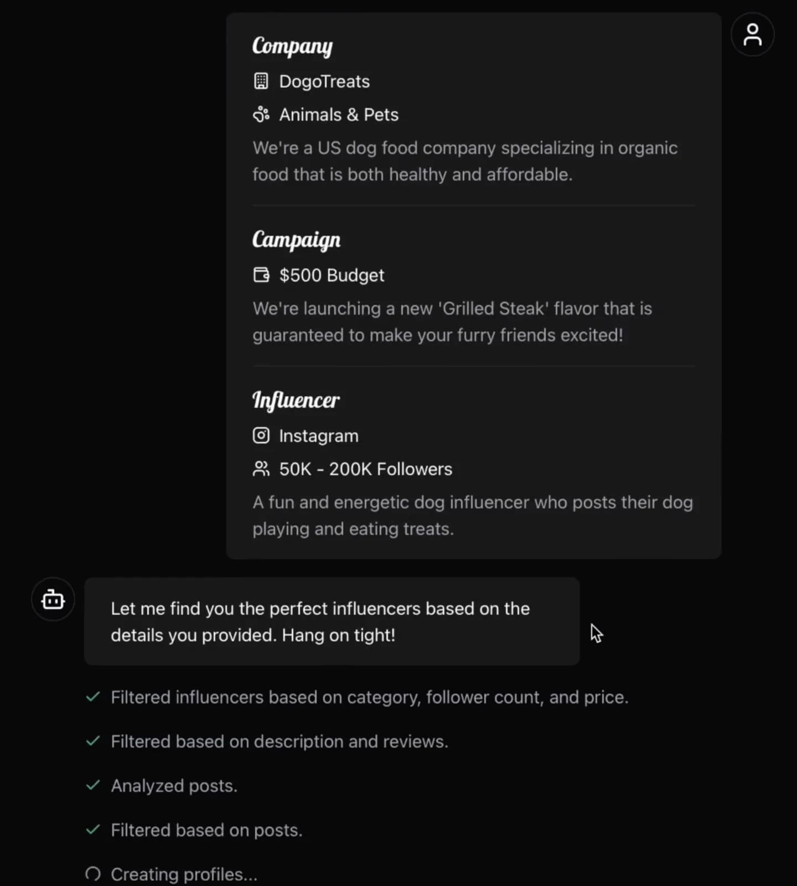Screen dimensions: 797x886
Task: Click the wallet icon for the $500 Budget
Action: tap(262, 275)
